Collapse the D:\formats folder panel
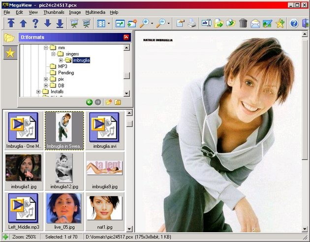Viewport: 310px width, 242px height. (x=126, y=37)
